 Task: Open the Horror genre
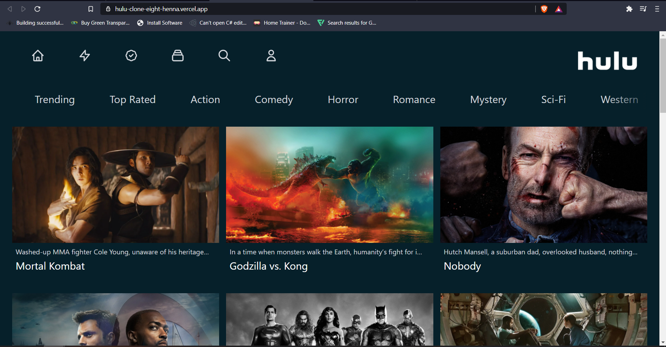tap(343, 100)
